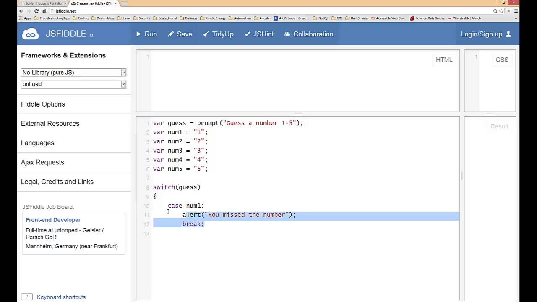537x302 pixels.
Task: Run JSHint on the code
Action: (x=259, y=34)
